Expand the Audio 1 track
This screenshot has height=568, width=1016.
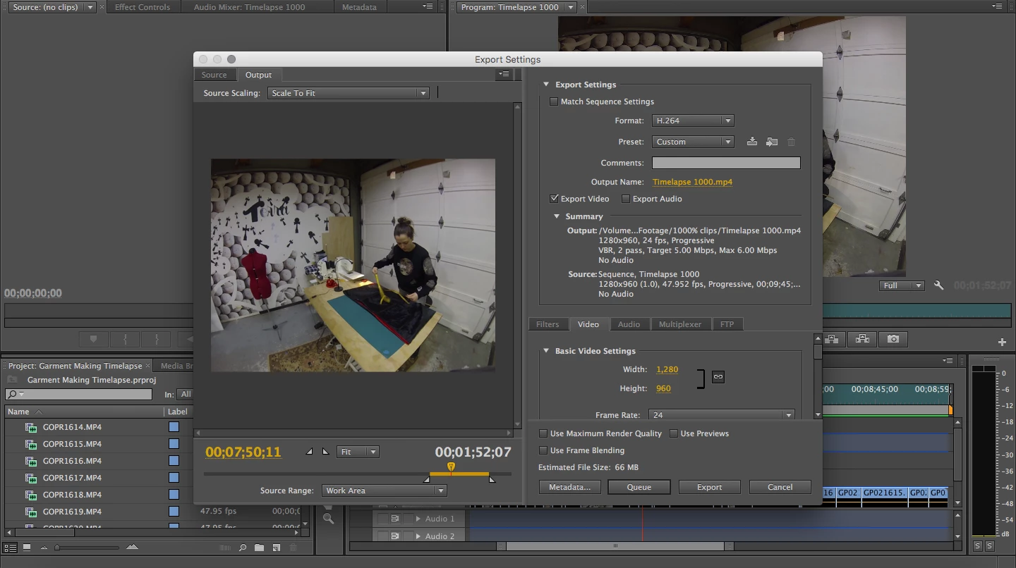click(418, 519)
